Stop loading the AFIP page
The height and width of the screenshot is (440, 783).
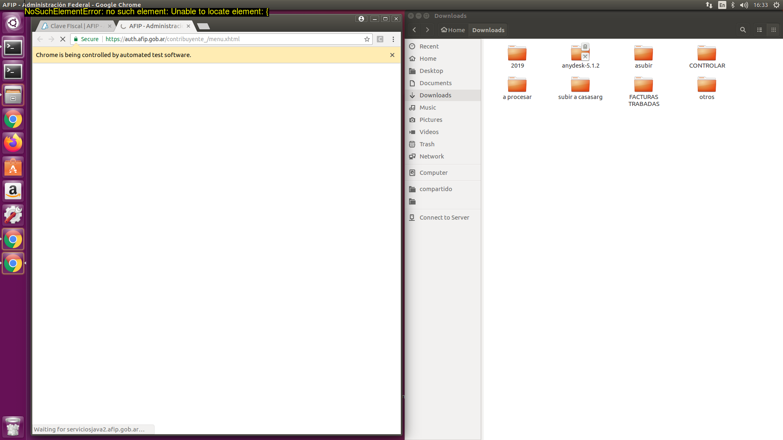(63, 39)
